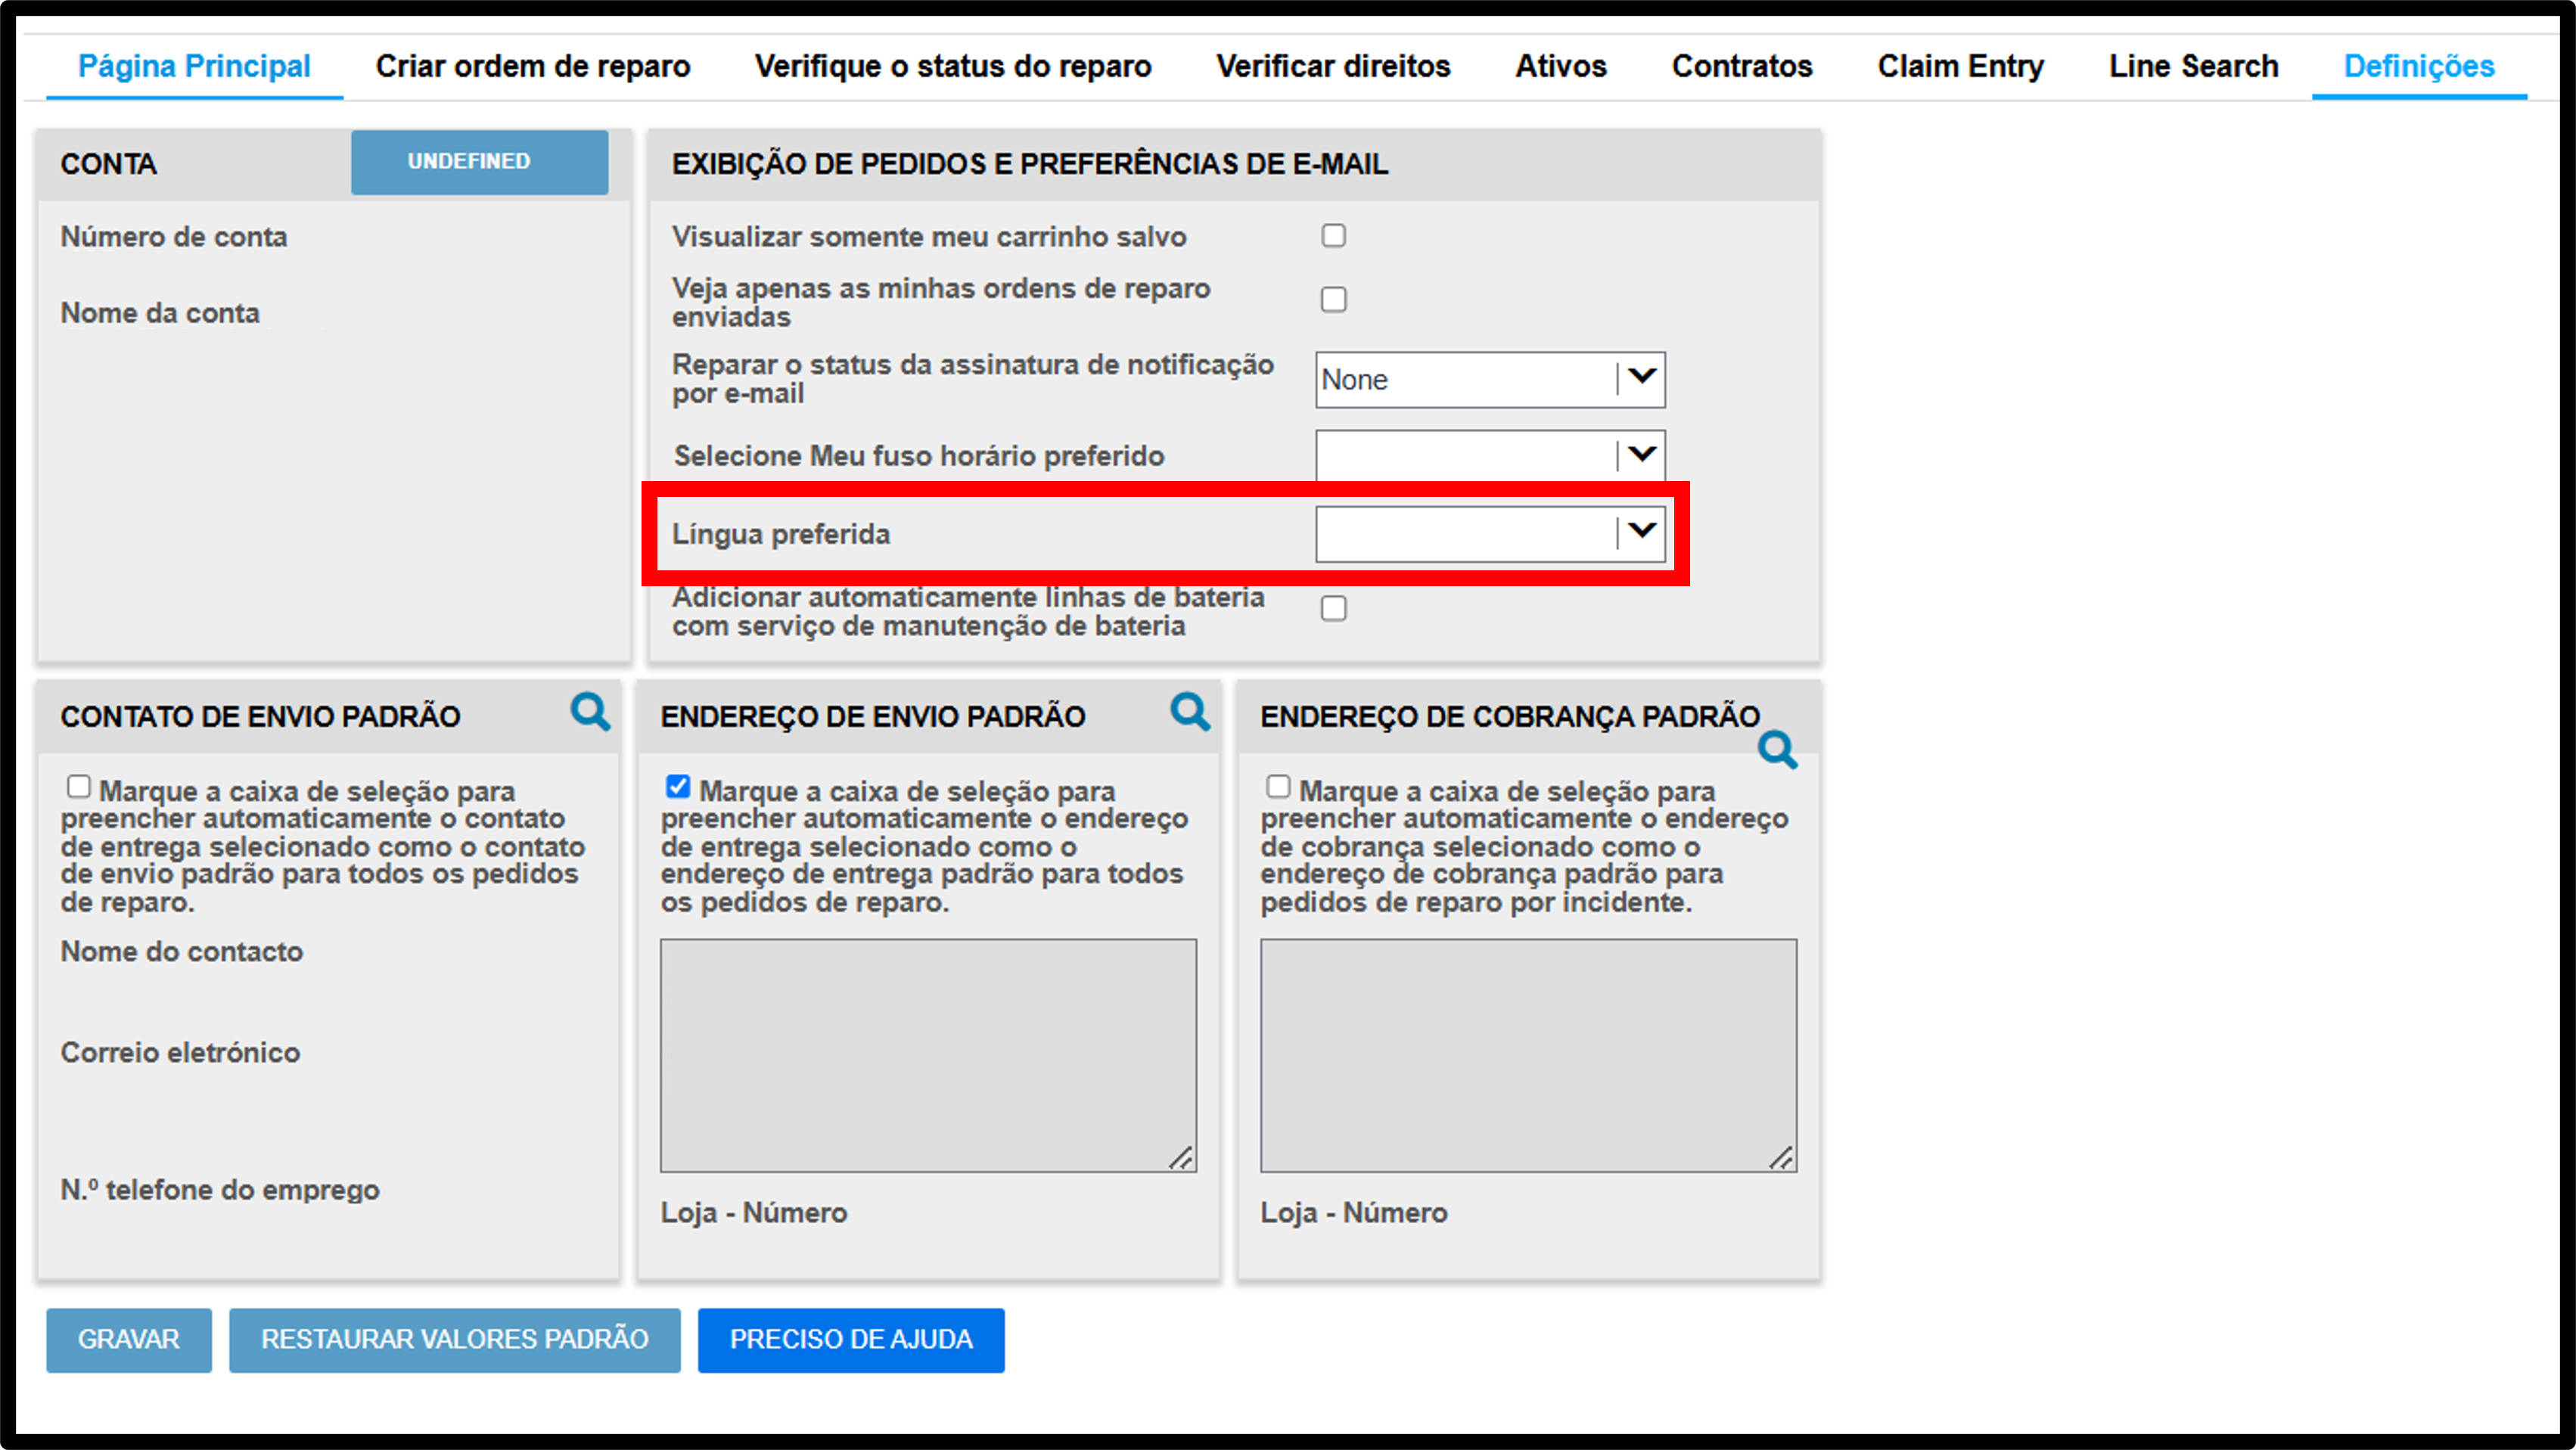
Task: Open the Line Search tab
Action: point(2194,66)
